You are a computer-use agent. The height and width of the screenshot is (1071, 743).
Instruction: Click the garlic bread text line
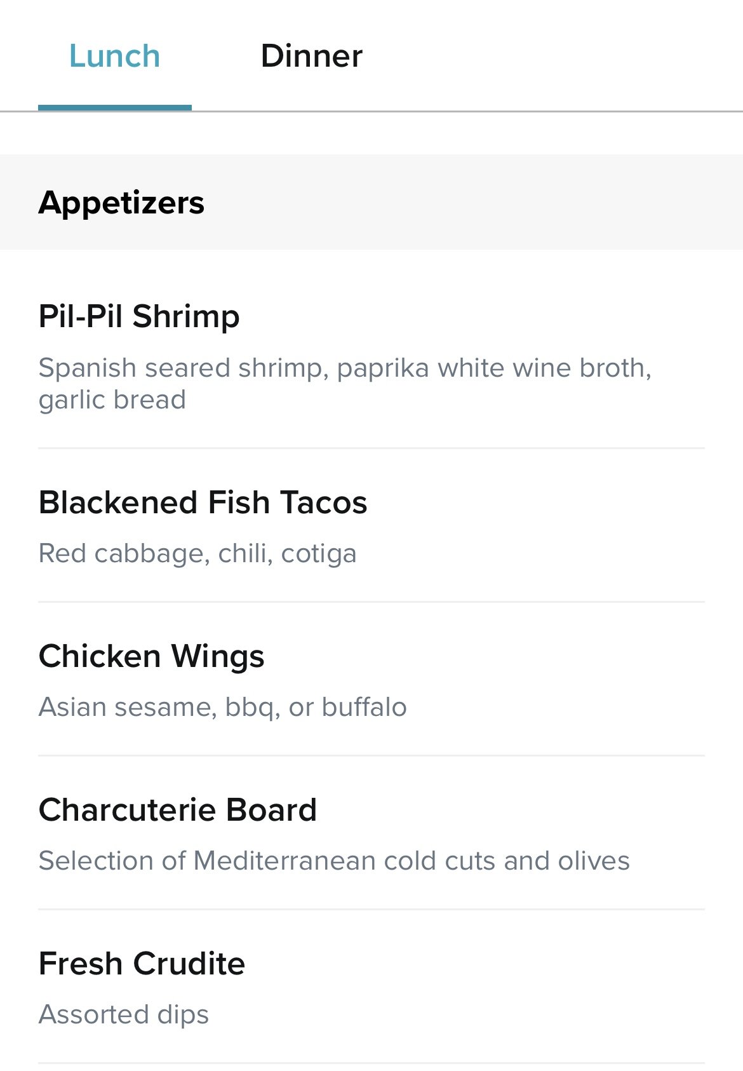click(x=112, y=400)
